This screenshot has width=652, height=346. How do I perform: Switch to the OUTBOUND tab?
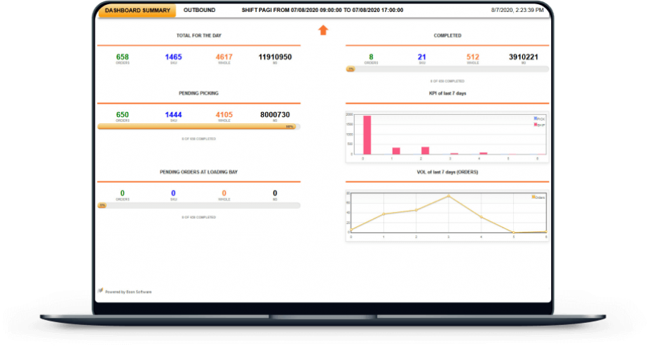click(199, 10)
